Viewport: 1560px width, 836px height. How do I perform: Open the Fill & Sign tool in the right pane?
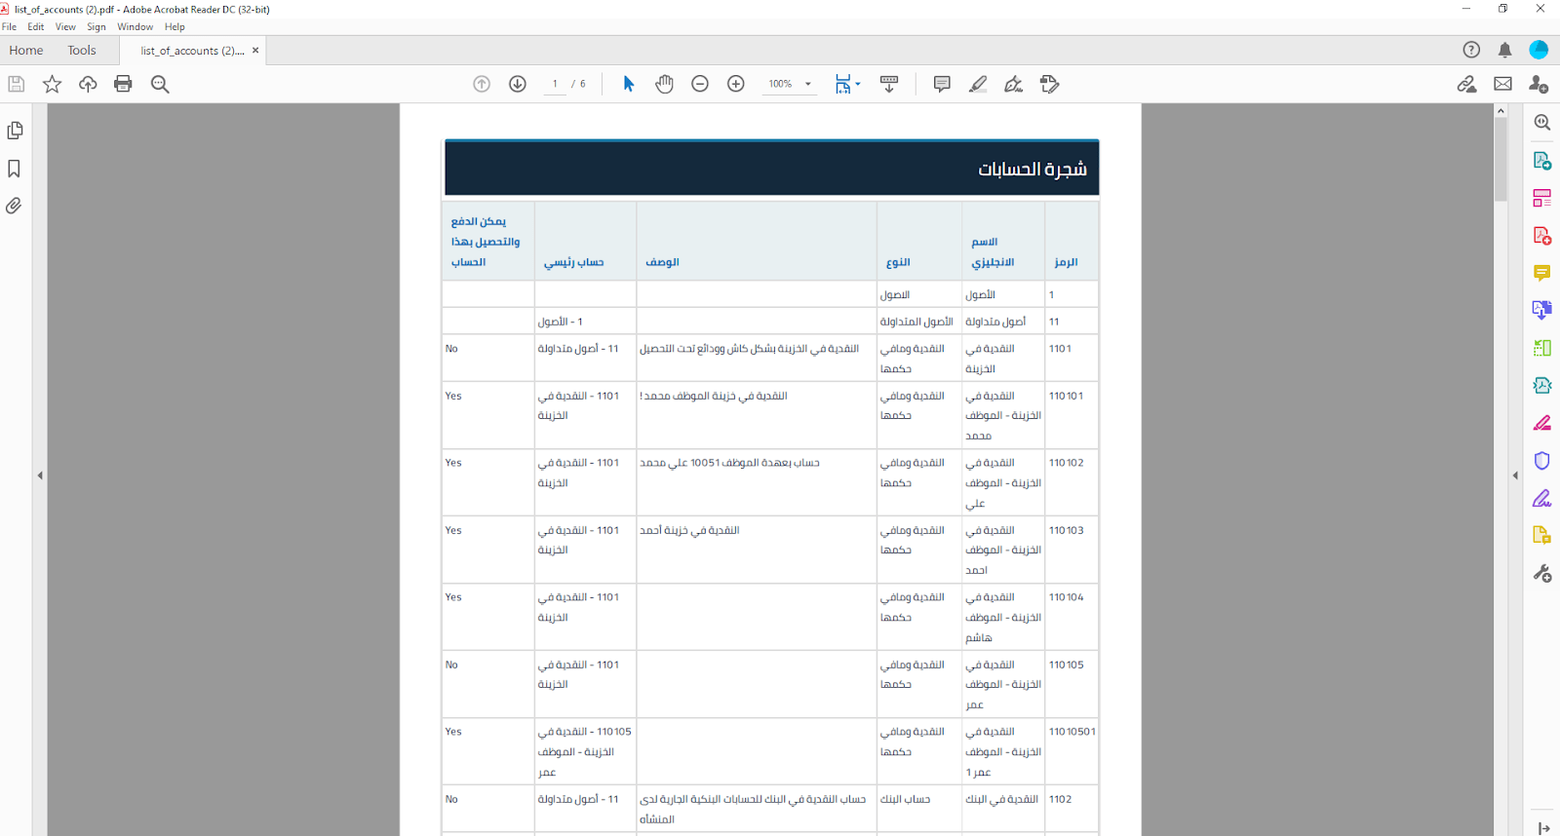coord(1541,498)
